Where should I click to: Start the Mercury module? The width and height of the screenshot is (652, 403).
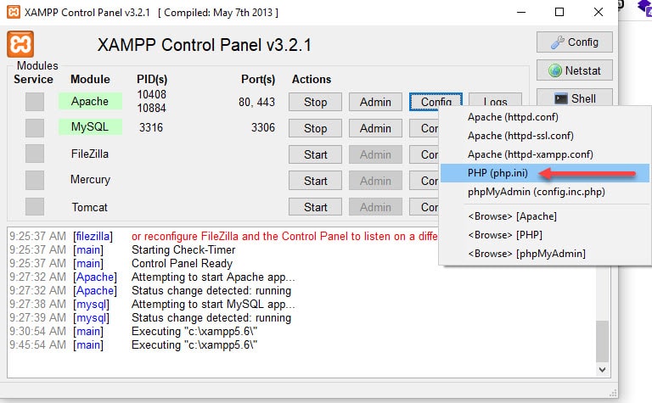pyautogui.click(x=315, y=181)
